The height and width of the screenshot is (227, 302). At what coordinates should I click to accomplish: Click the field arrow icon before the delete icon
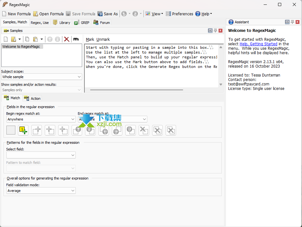(x=131, y=130)
